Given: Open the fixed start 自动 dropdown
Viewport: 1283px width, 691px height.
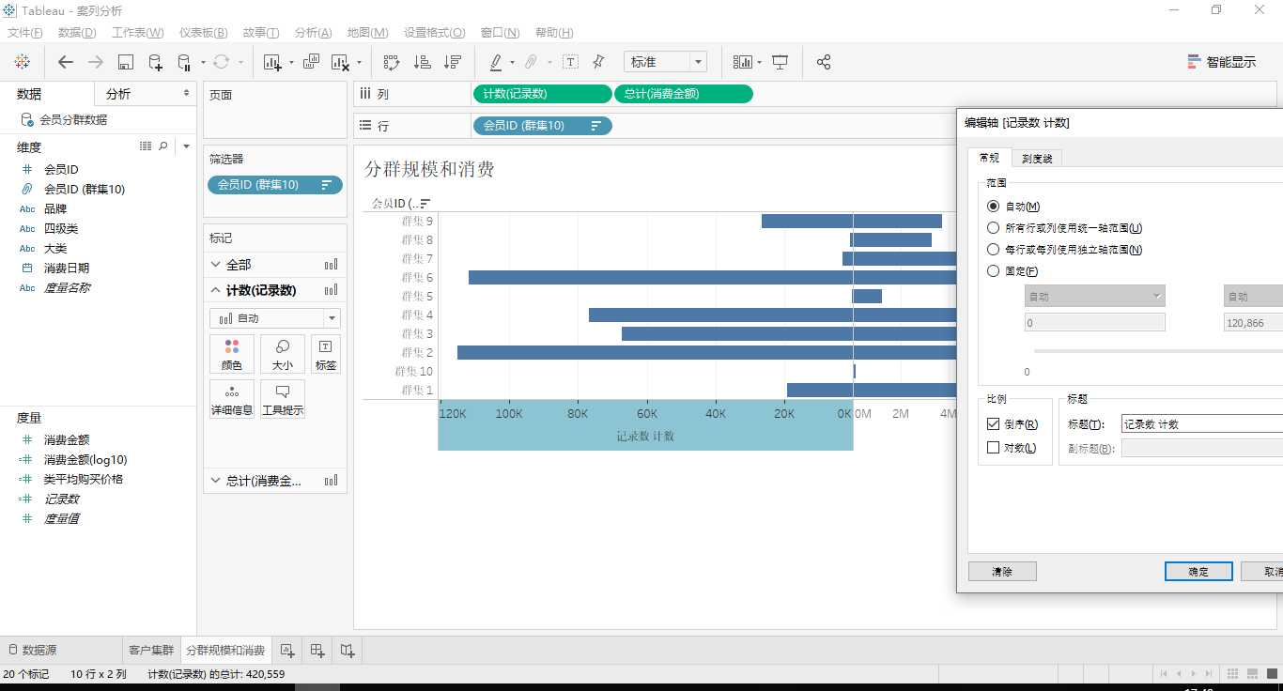Looking at the screenshot, I should click(1095, 296).
